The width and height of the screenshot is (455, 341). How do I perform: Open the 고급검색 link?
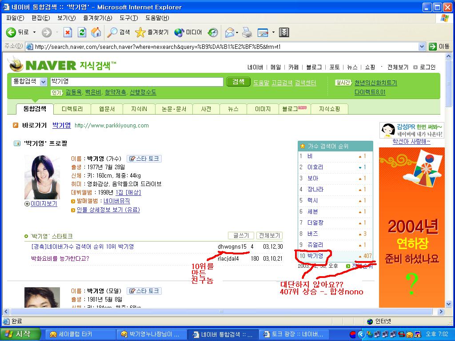point(282,83)
